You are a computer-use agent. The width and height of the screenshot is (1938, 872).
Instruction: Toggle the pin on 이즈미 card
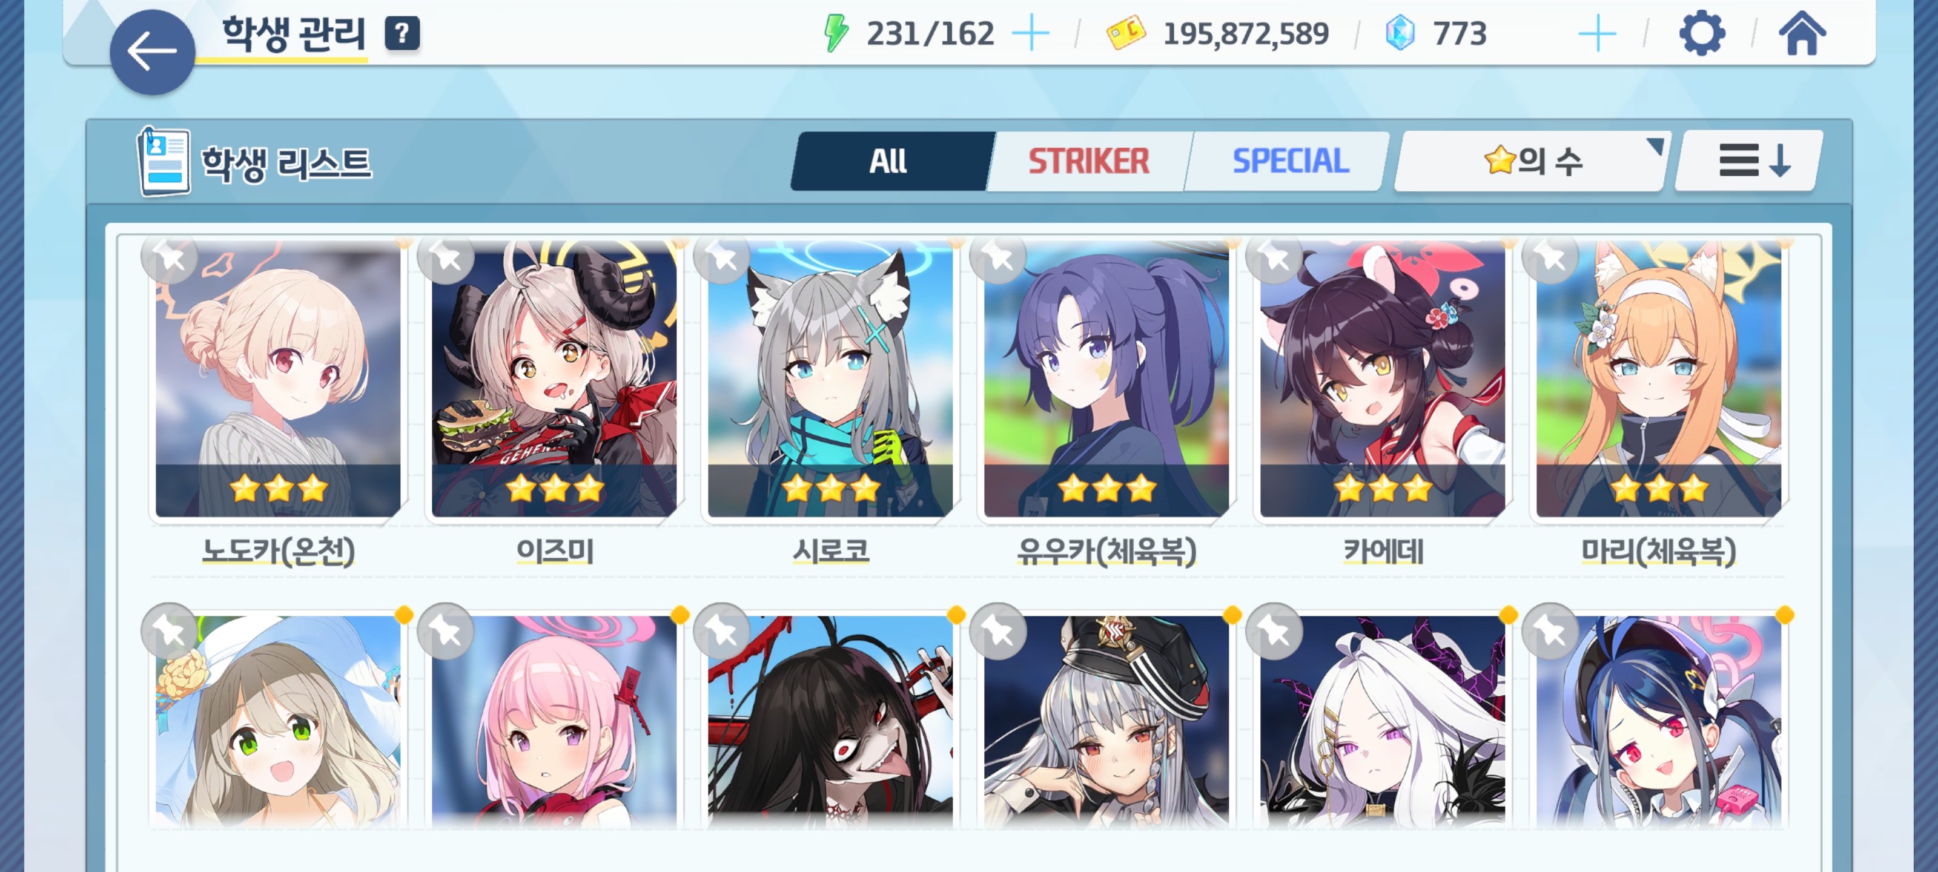point(446,259)
